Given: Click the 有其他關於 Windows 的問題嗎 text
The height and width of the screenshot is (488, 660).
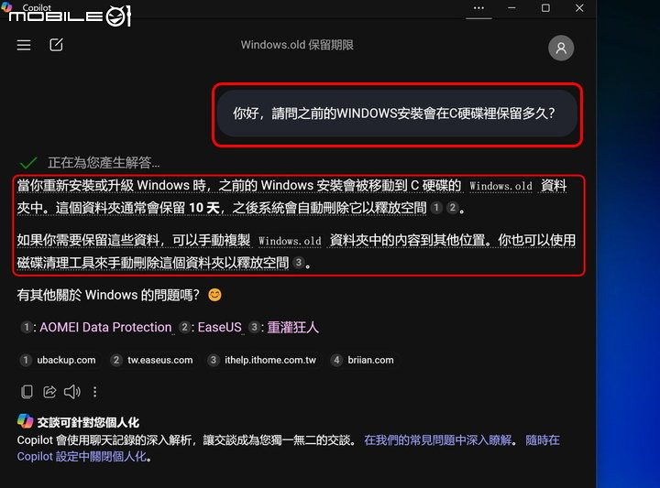Looking at the screenshot, I should [x=108, y=295].
